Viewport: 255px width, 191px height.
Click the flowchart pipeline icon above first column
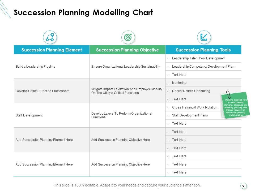pos(50,37)
